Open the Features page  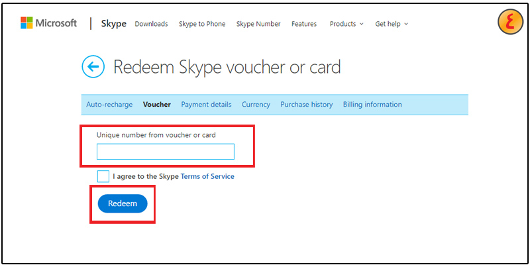[304, 24]
